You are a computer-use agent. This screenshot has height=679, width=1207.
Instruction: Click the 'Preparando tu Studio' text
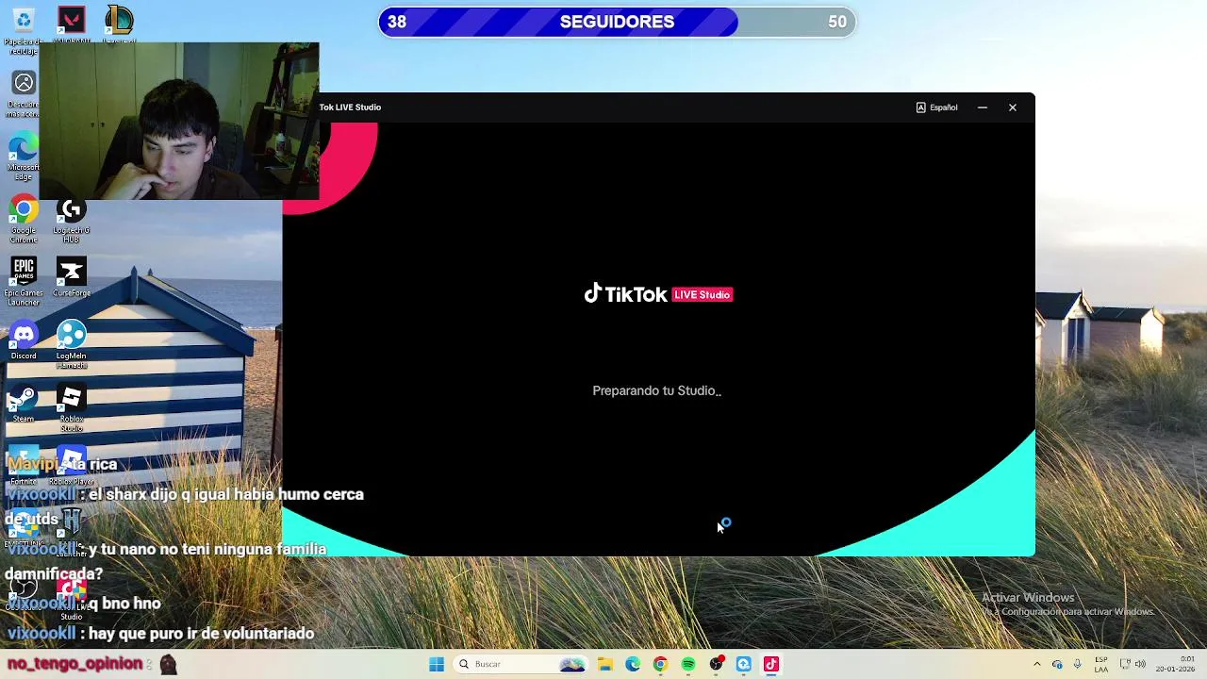click(656, 390)
